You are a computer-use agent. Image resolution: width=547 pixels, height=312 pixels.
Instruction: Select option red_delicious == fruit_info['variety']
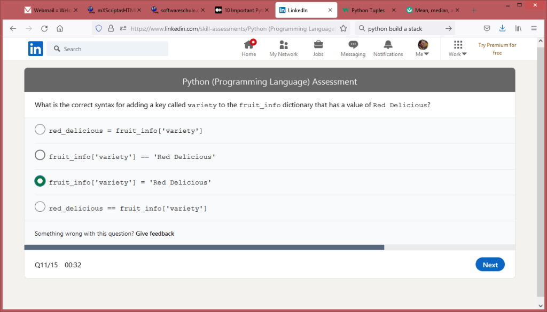click(x=40, y=206)
